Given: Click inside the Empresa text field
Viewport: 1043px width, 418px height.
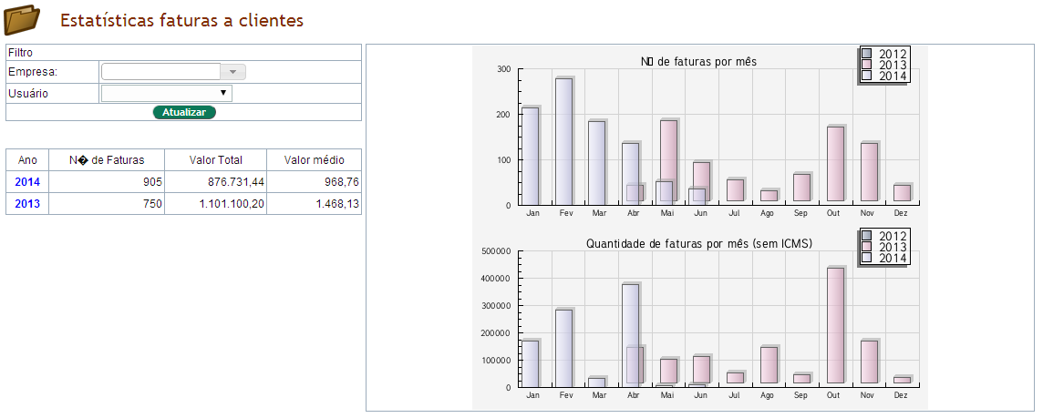Looking at the screenshot, I should tap(161, 72).
